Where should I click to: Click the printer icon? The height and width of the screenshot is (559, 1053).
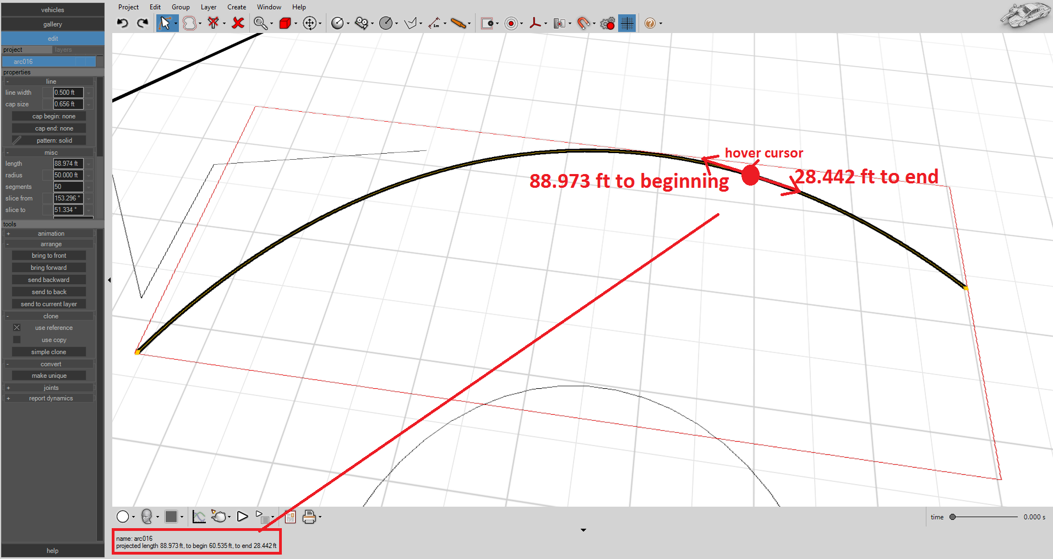[309, 517]
